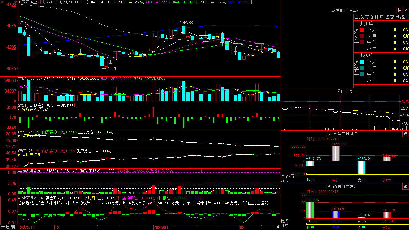The height and width of the screenshot is (230, 409).
Task: Click the 龙虎看盘(逐单) panel title
Action: pos(345,10)
